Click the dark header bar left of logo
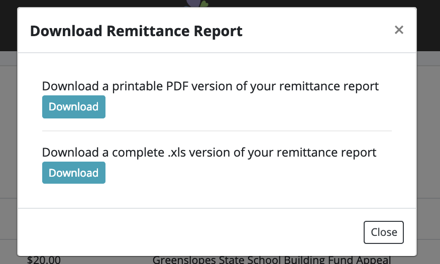The height and width of the screenshot is (264, 440). point(92,4)
